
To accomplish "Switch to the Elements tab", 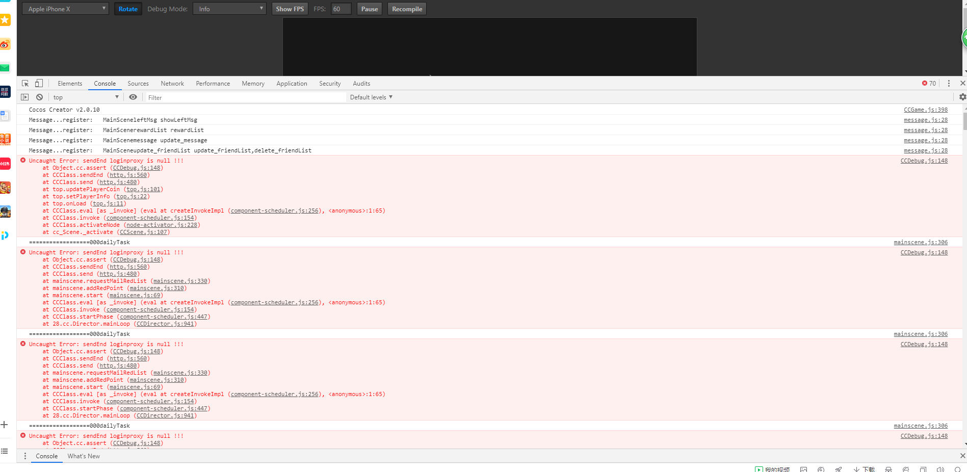I will 70,84.
